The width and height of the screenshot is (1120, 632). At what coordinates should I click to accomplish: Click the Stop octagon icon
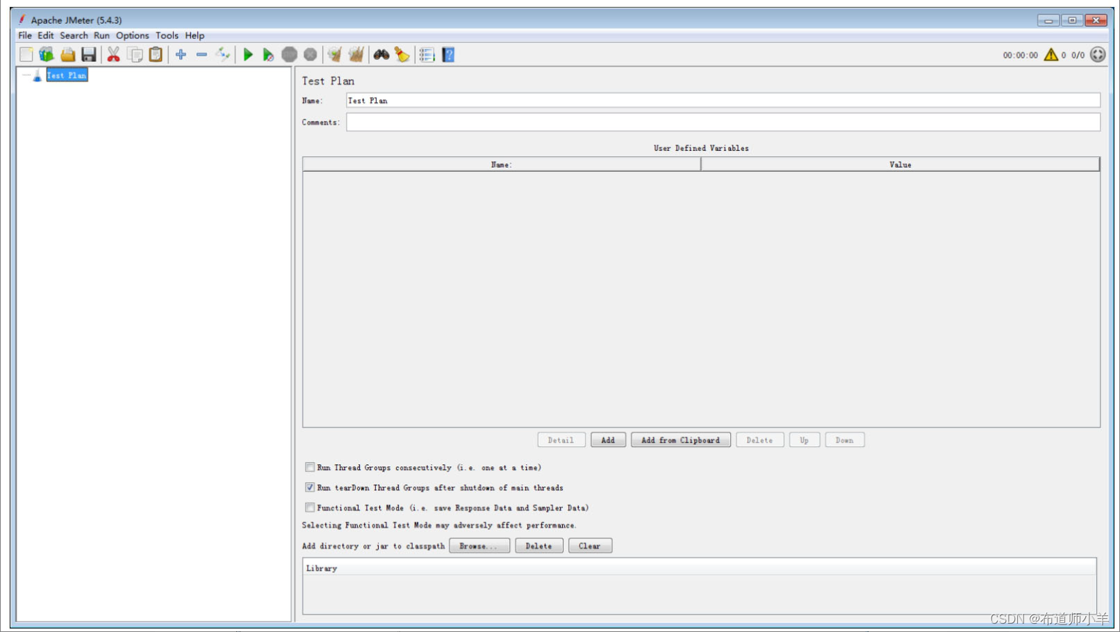[289, 54]
